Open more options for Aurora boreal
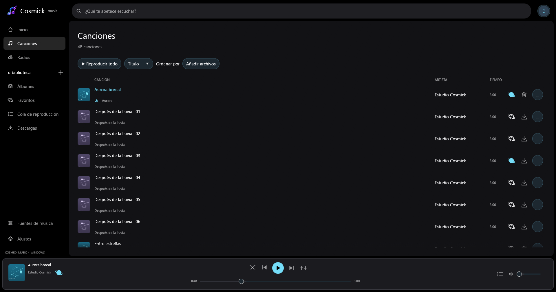 (537, 95)
